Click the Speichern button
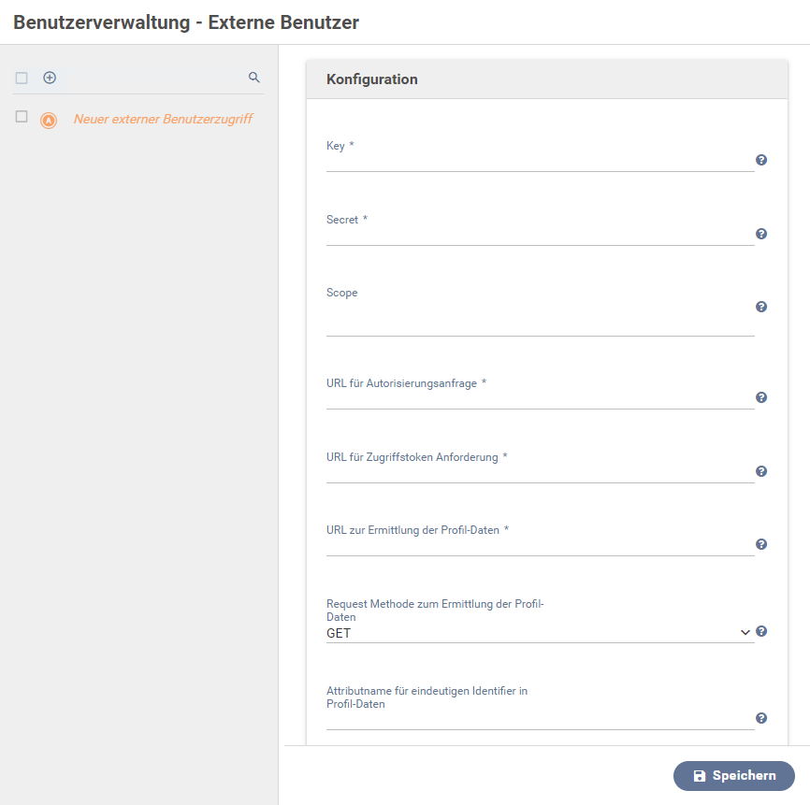This screenshot has width=810, height=805. [x=733, y=776]
